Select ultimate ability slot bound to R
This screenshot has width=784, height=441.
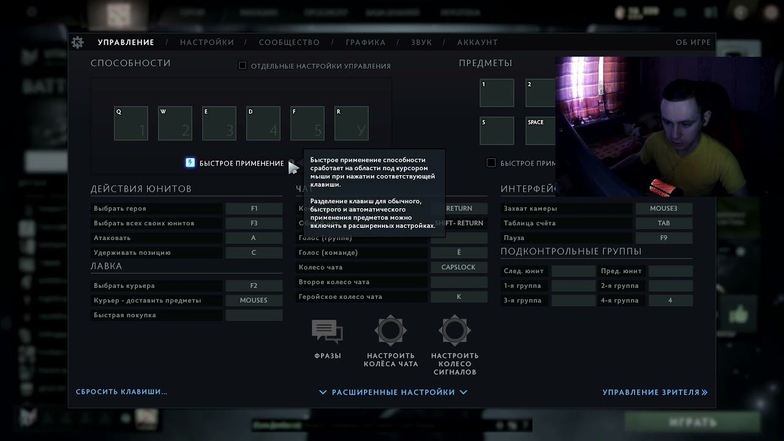(352, 123)
